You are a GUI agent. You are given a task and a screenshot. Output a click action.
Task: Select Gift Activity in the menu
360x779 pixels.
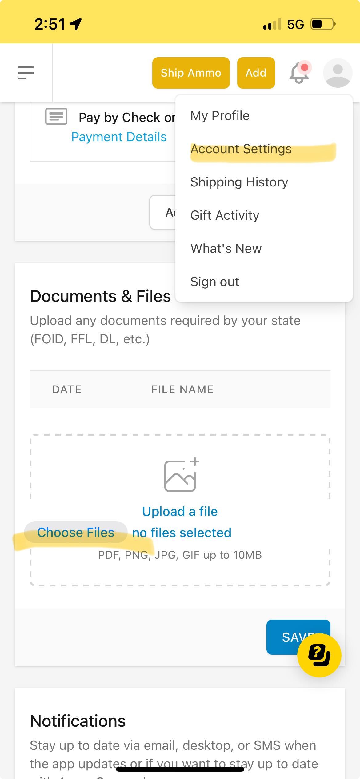click(225, 215)
